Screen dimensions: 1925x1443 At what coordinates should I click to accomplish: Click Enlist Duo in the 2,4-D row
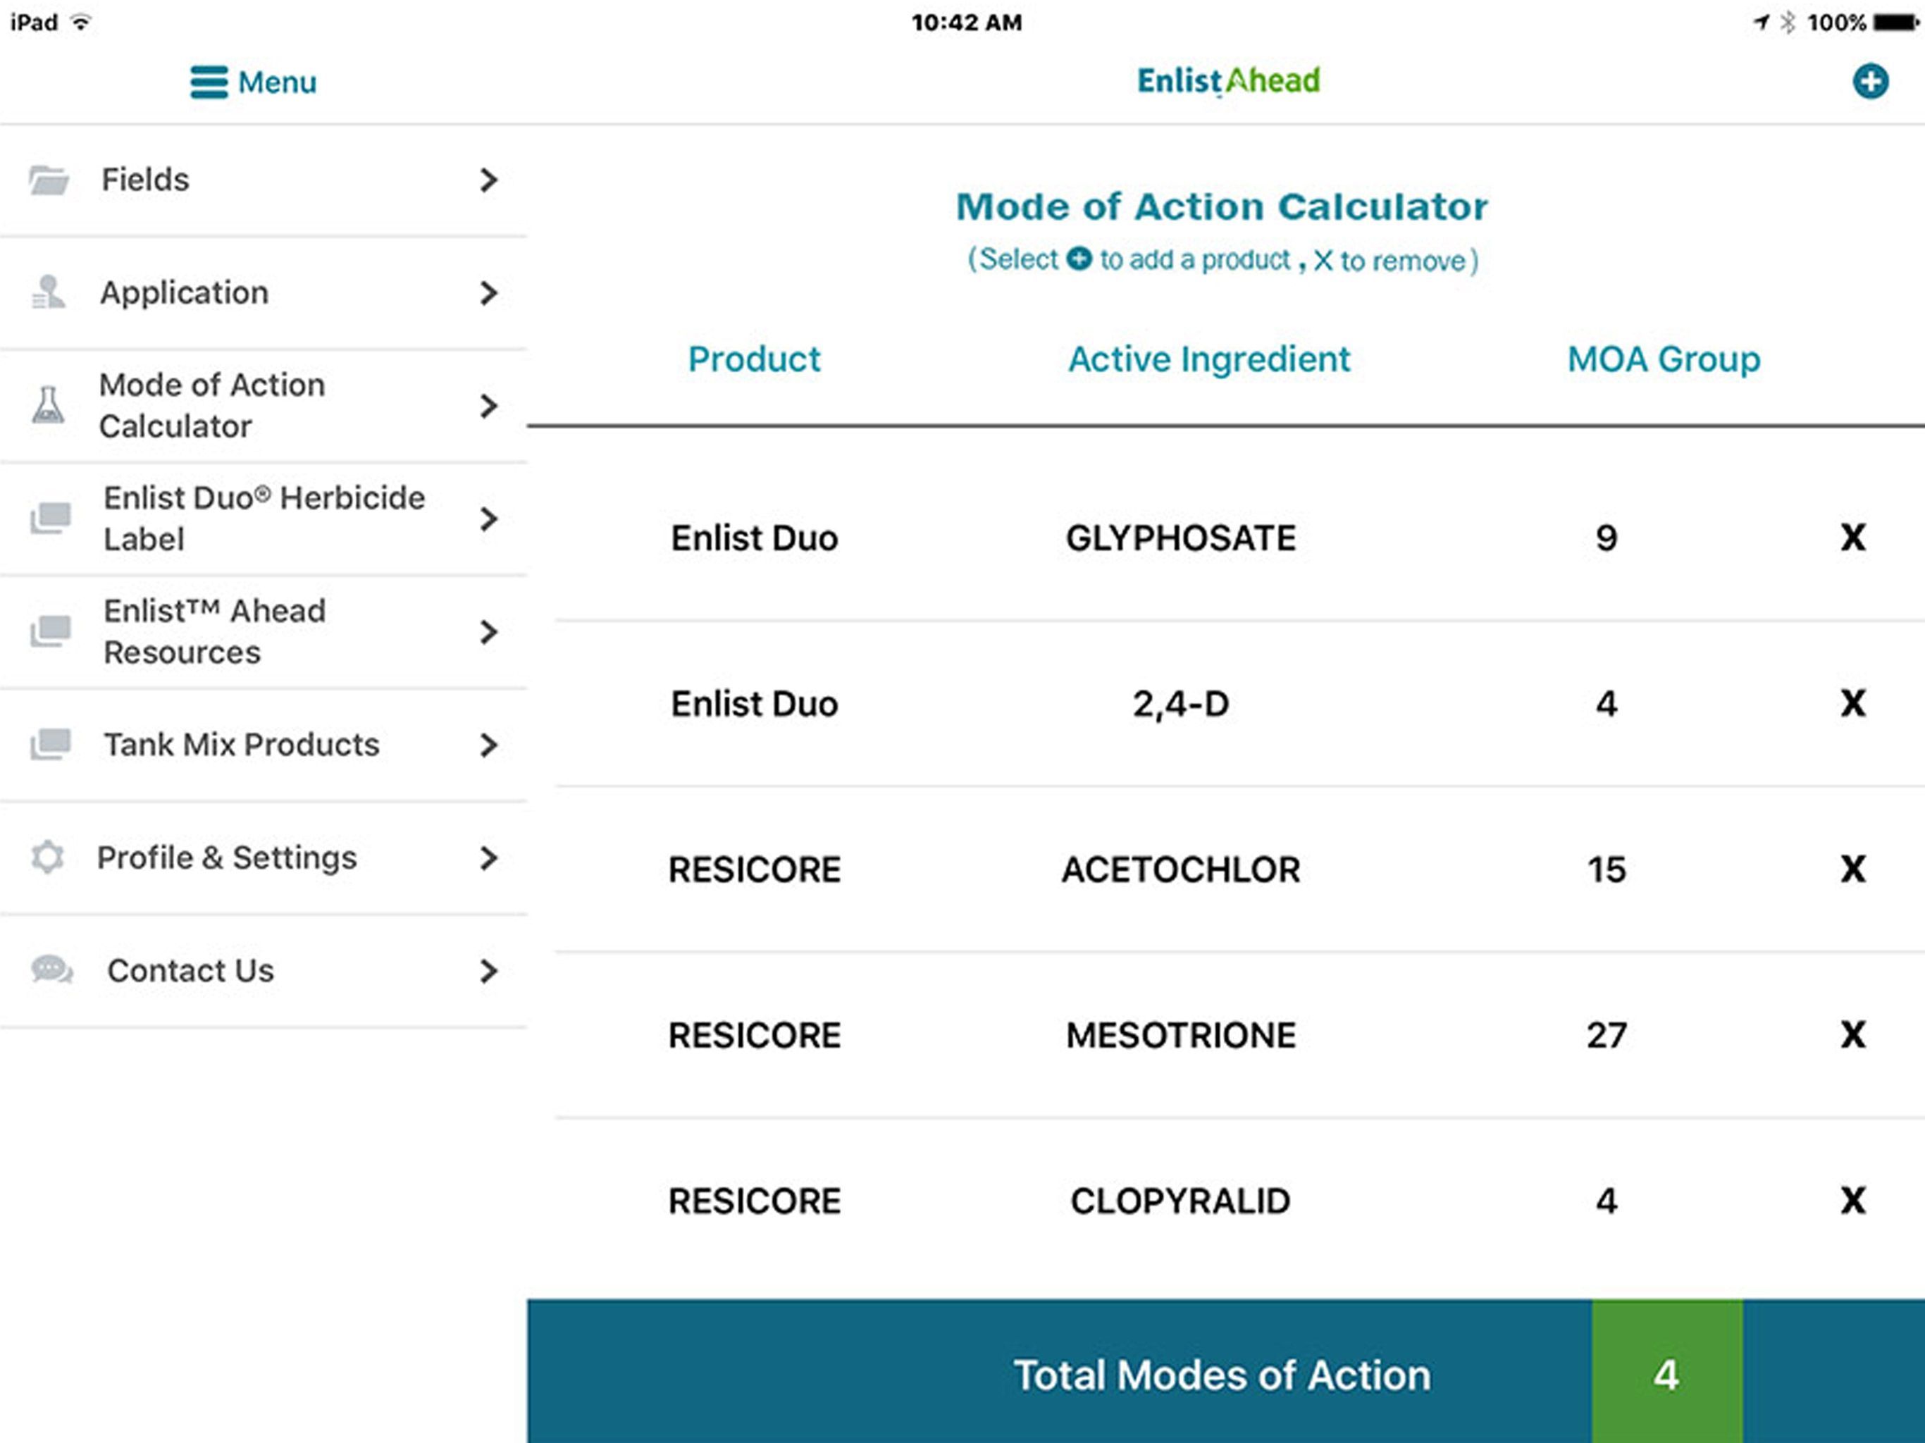(x=755, y=703)
